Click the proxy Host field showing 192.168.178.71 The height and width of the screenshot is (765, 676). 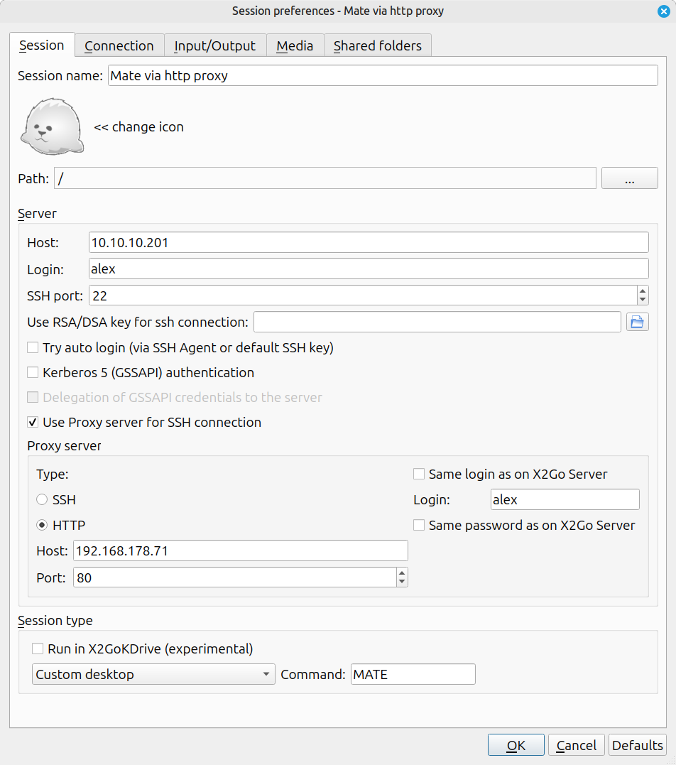pyautogui.click(x=241, y=550)
